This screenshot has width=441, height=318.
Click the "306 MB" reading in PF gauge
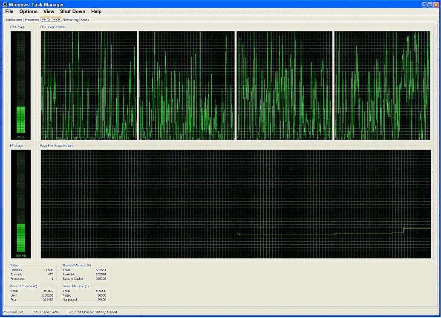click(21, 255)
